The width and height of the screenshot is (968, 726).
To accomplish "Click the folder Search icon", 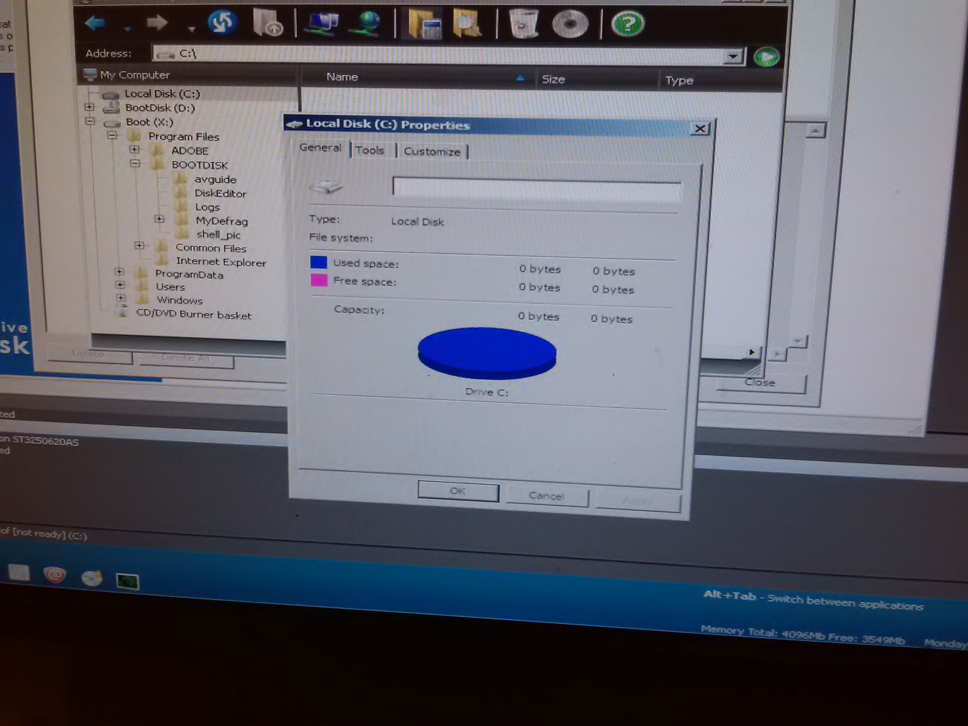I will pos(467,24).
